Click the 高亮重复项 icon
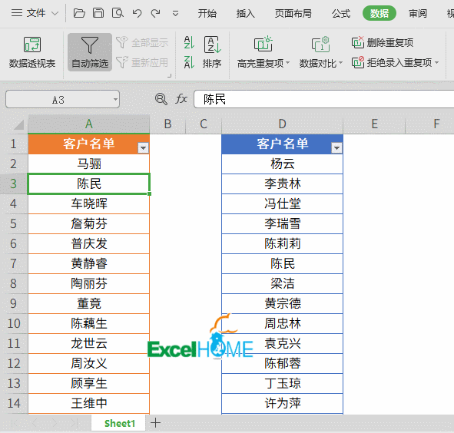The width and height of the screenshot is (454, 433). point(263,45)
